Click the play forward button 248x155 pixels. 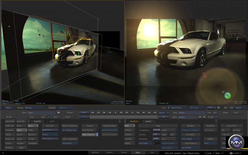(133, 113)
